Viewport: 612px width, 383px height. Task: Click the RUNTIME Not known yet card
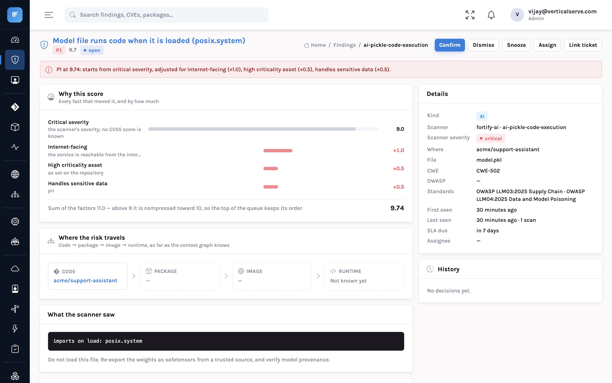pos(364,276)
